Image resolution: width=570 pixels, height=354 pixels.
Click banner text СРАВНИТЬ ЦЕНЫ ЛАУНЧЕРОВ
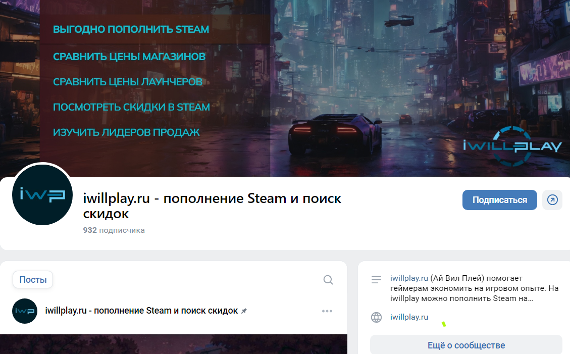click(x=128, y=82)
